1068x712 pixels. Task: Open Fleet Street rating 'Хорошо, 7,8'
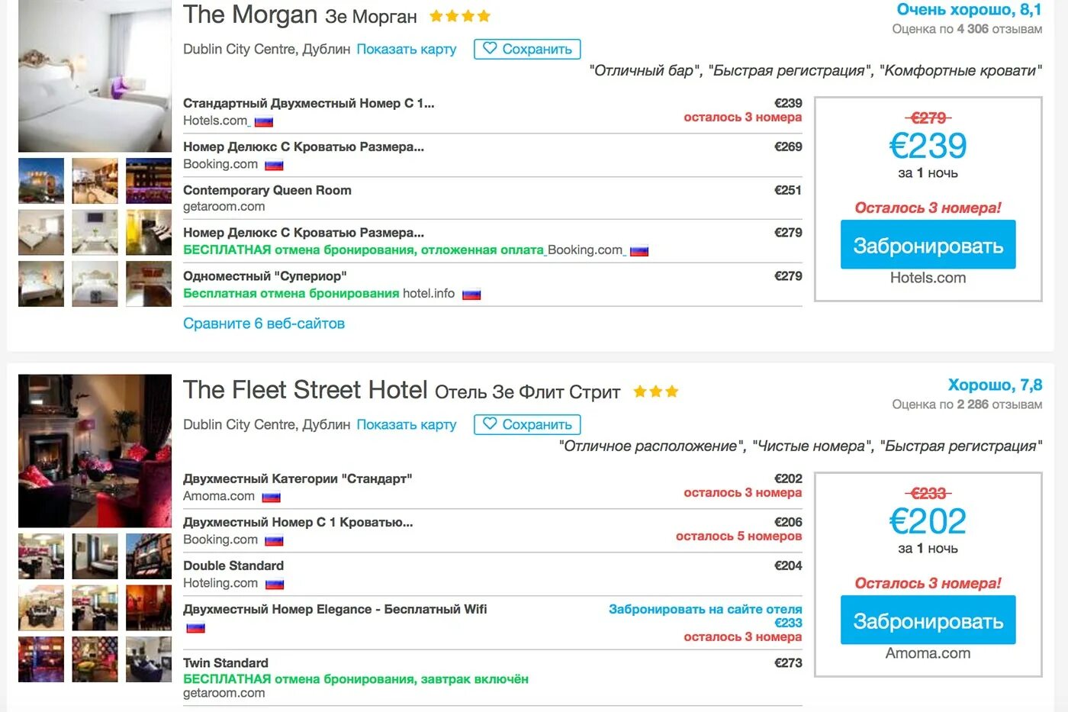995,385
